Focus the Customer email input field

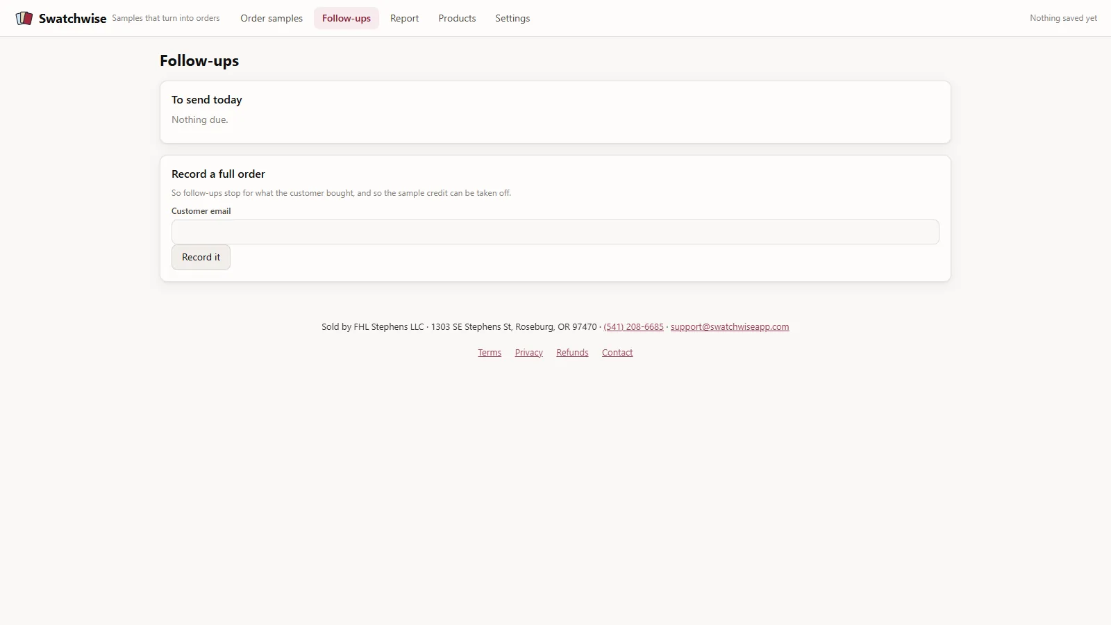click(x=555, y=232)
